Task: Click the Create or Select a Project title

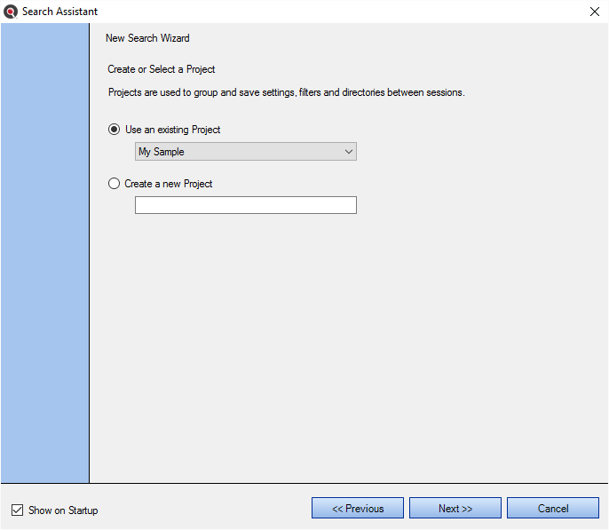Action: 162,69
